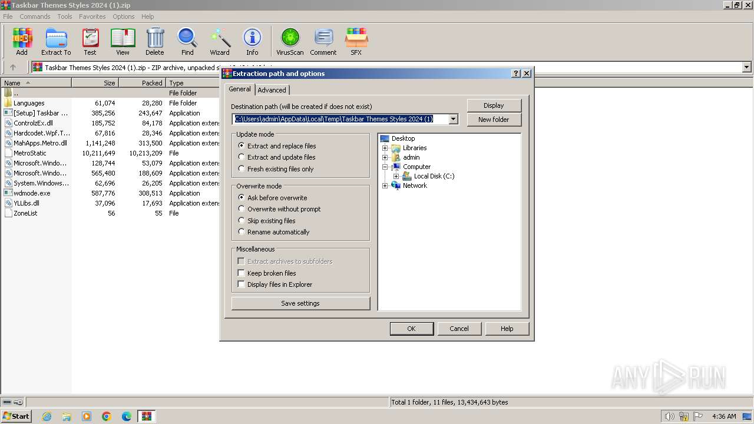Select Overwrite without prompt option
Viewport: 754px width, 424px height.
tap(242, 209)
